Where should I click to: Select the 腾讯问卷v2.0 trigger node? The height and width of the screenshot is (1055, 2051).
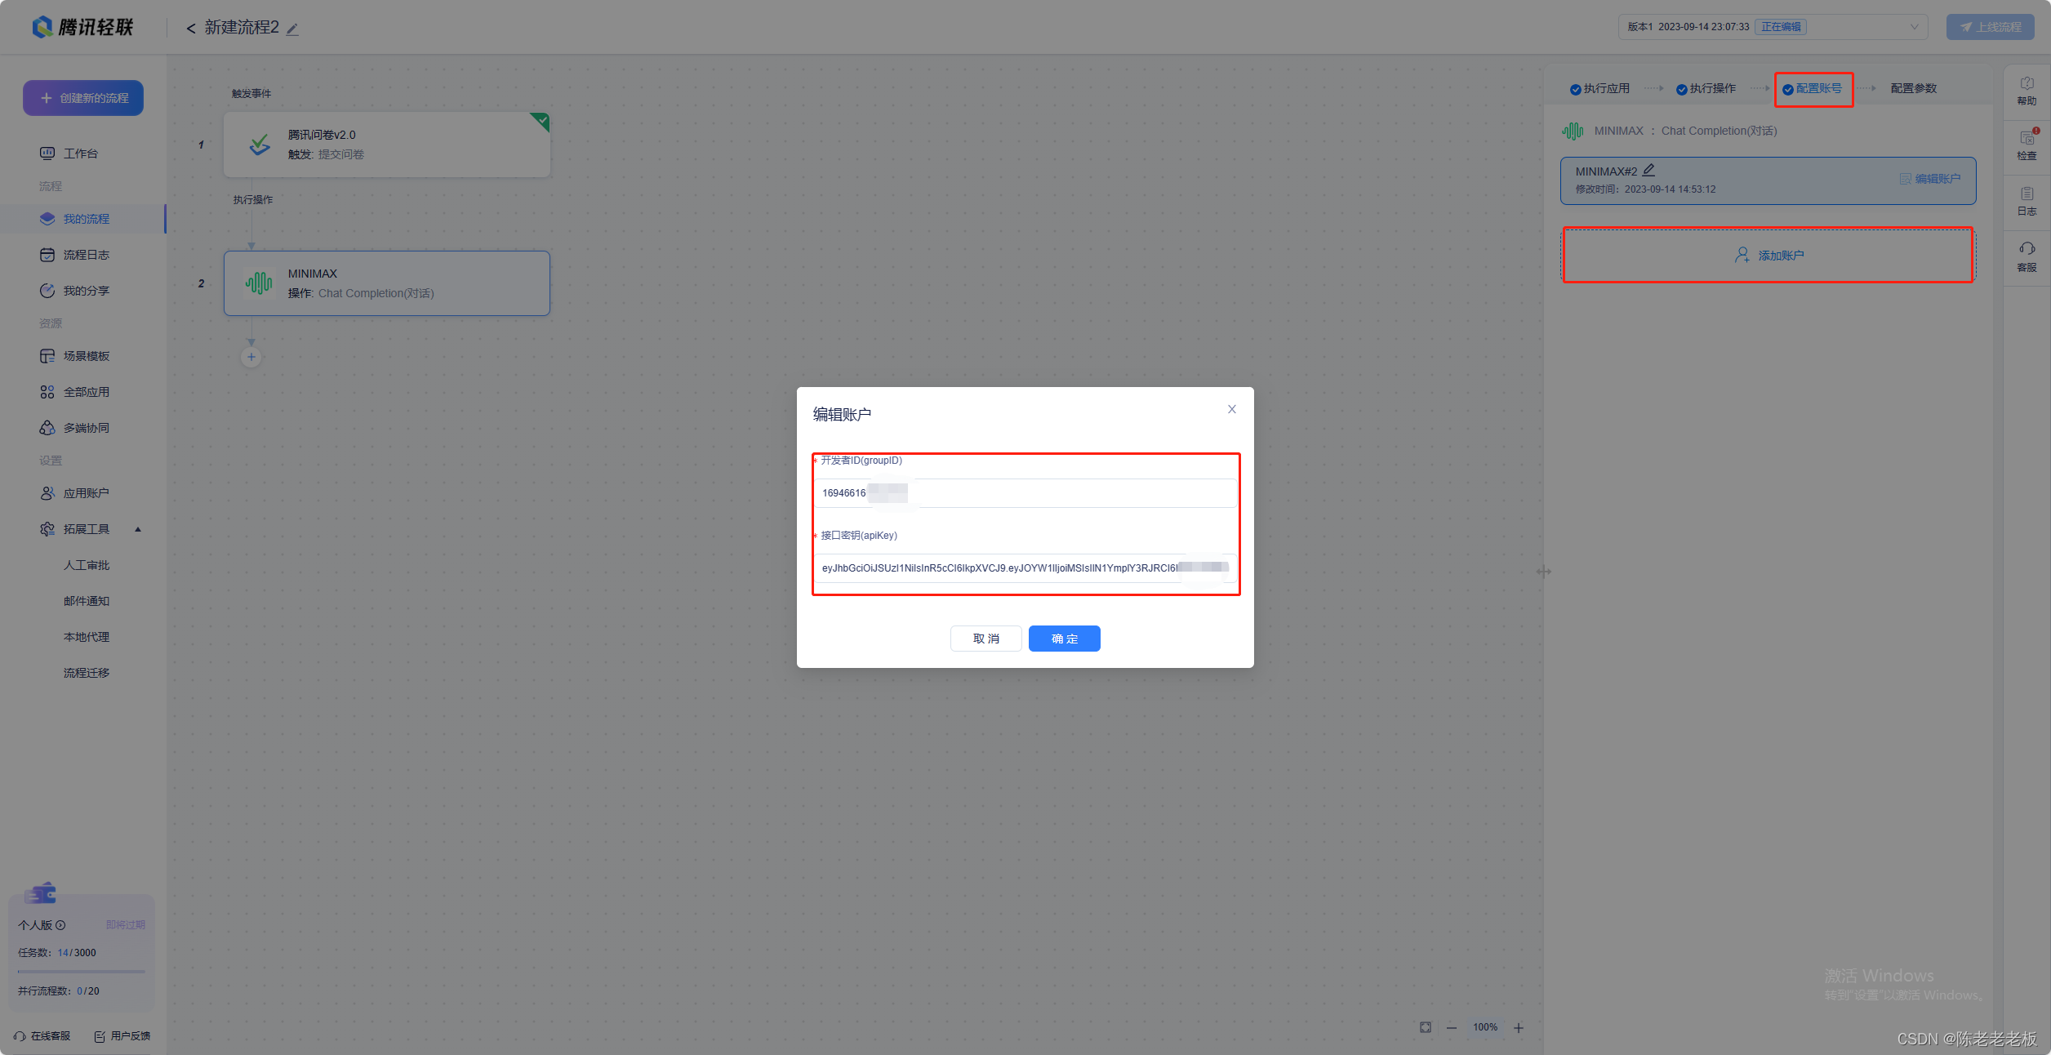coord(387,145)
